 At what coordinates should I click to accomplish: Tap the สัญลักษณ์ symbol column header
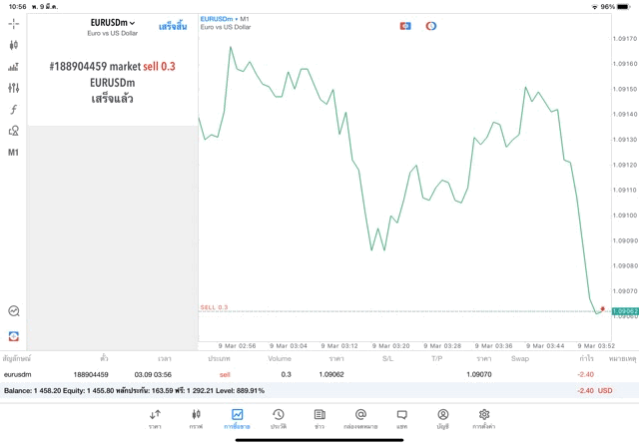[17, 359]
